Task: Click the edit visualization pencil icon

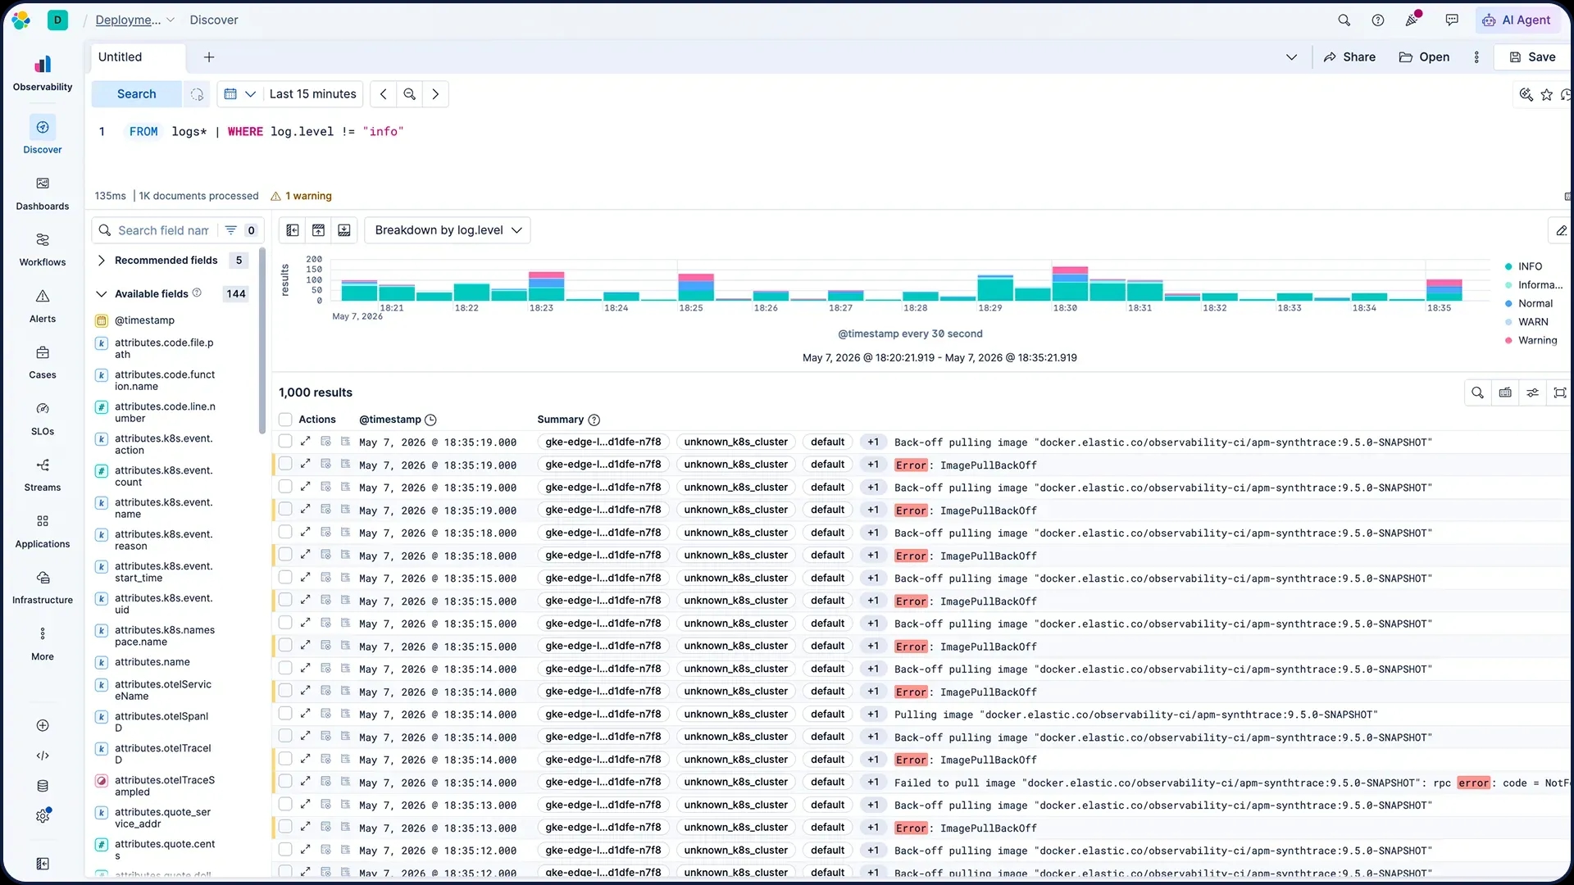Action: coord(1561,230)
